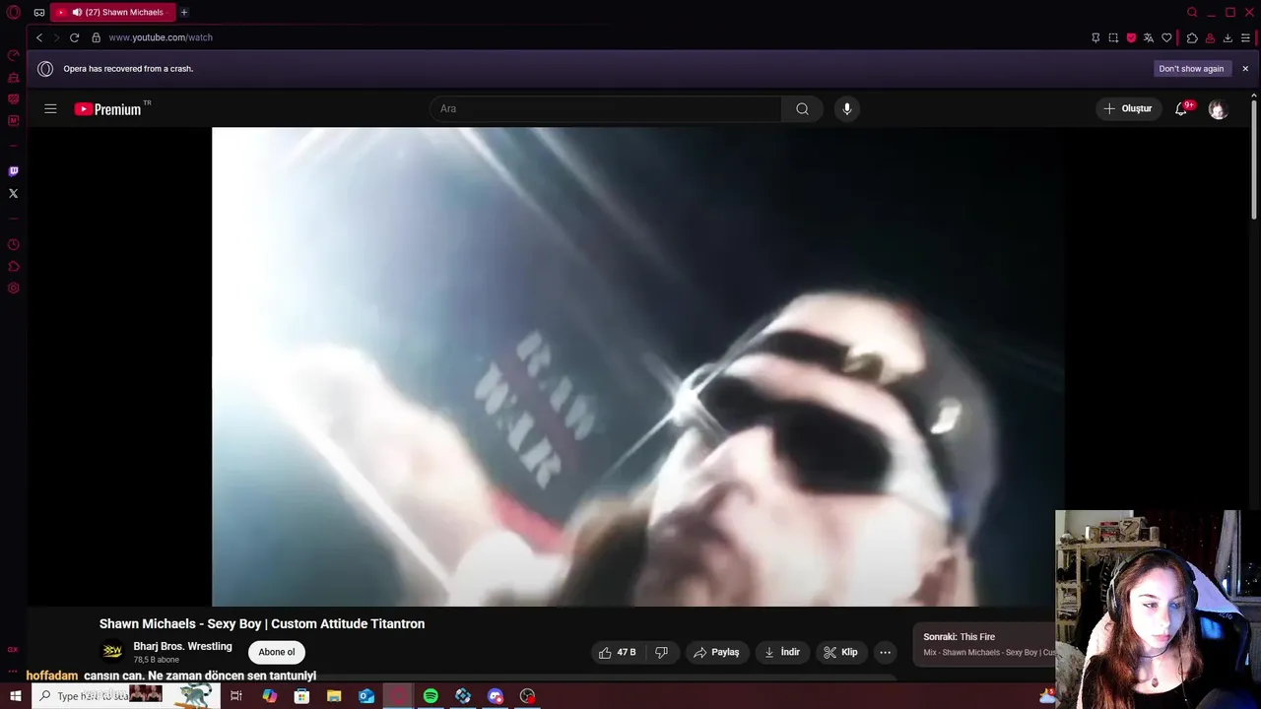Viewport: 1261px width, 709px height.
Task: Open Copilot from the taskbar
Action: click(269, 696)
